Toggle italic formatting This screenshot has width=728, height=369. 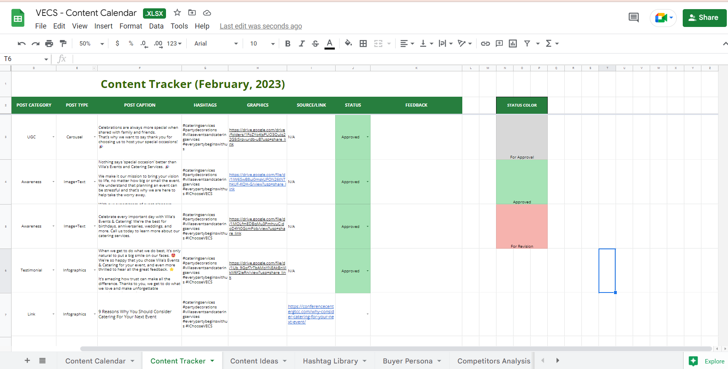(302, 44)
